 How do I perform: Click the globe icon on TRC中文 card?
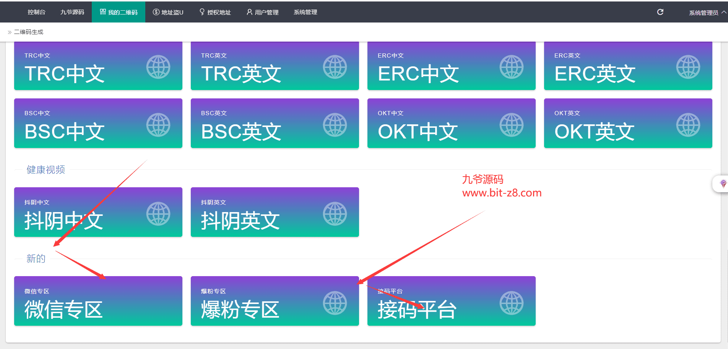tap(158, 67)
